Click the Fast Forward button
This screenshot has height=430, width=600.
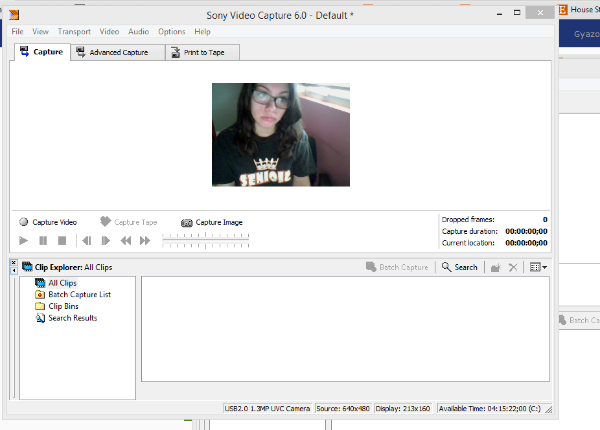[x=145, y=241]
